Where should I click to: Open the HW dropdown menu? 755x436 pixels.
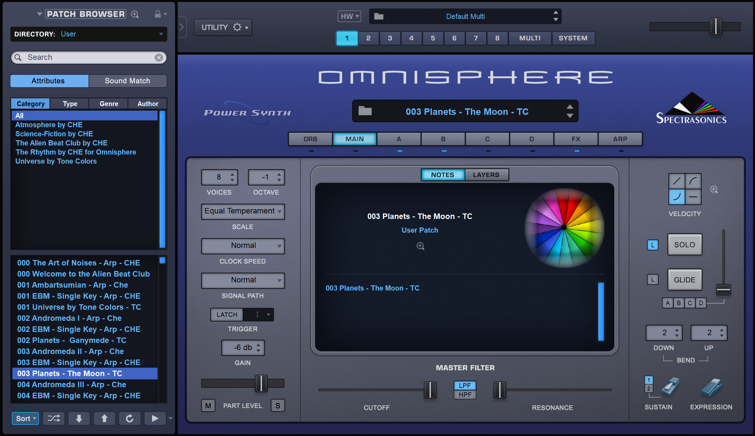[x=350, y=16]
